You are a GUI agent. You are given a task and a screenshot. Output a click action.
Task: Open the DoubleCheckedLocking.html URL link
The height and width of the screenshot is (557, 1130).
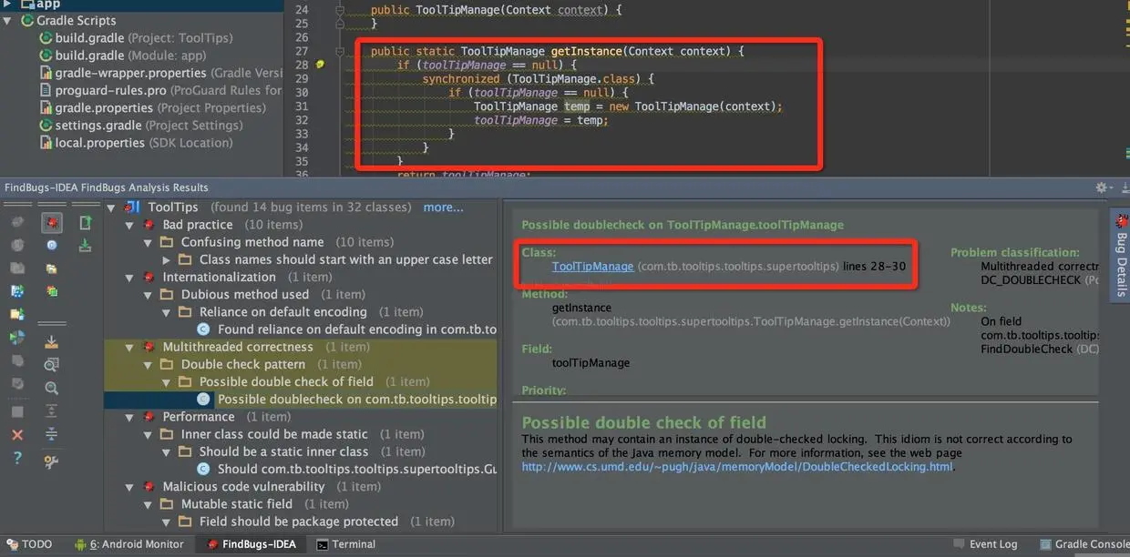pyautogui.click(x=737, y=467)
